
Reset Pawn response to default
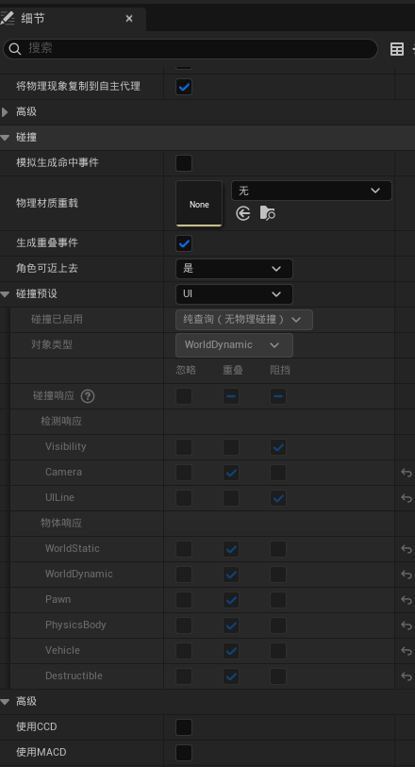coord(407,600)
